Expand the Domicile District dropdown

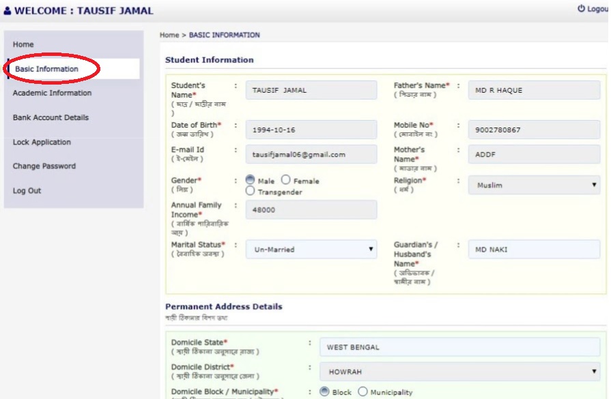pos(459,371)
